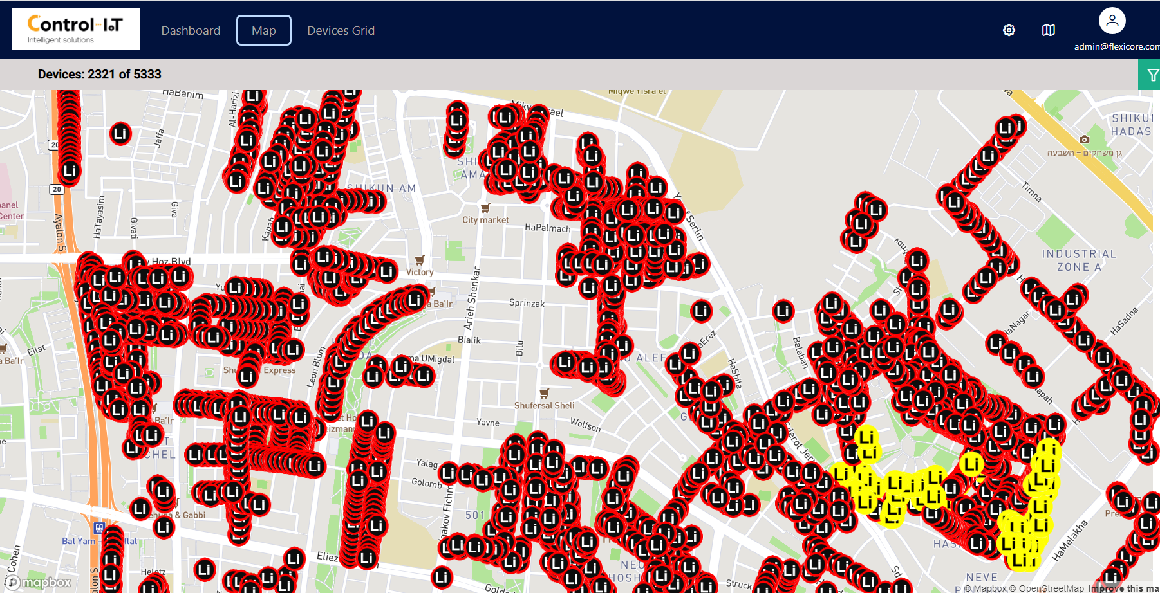Click the City market shopping cart icon
This screenshot has height=593, width=1160.
point(485,208)
